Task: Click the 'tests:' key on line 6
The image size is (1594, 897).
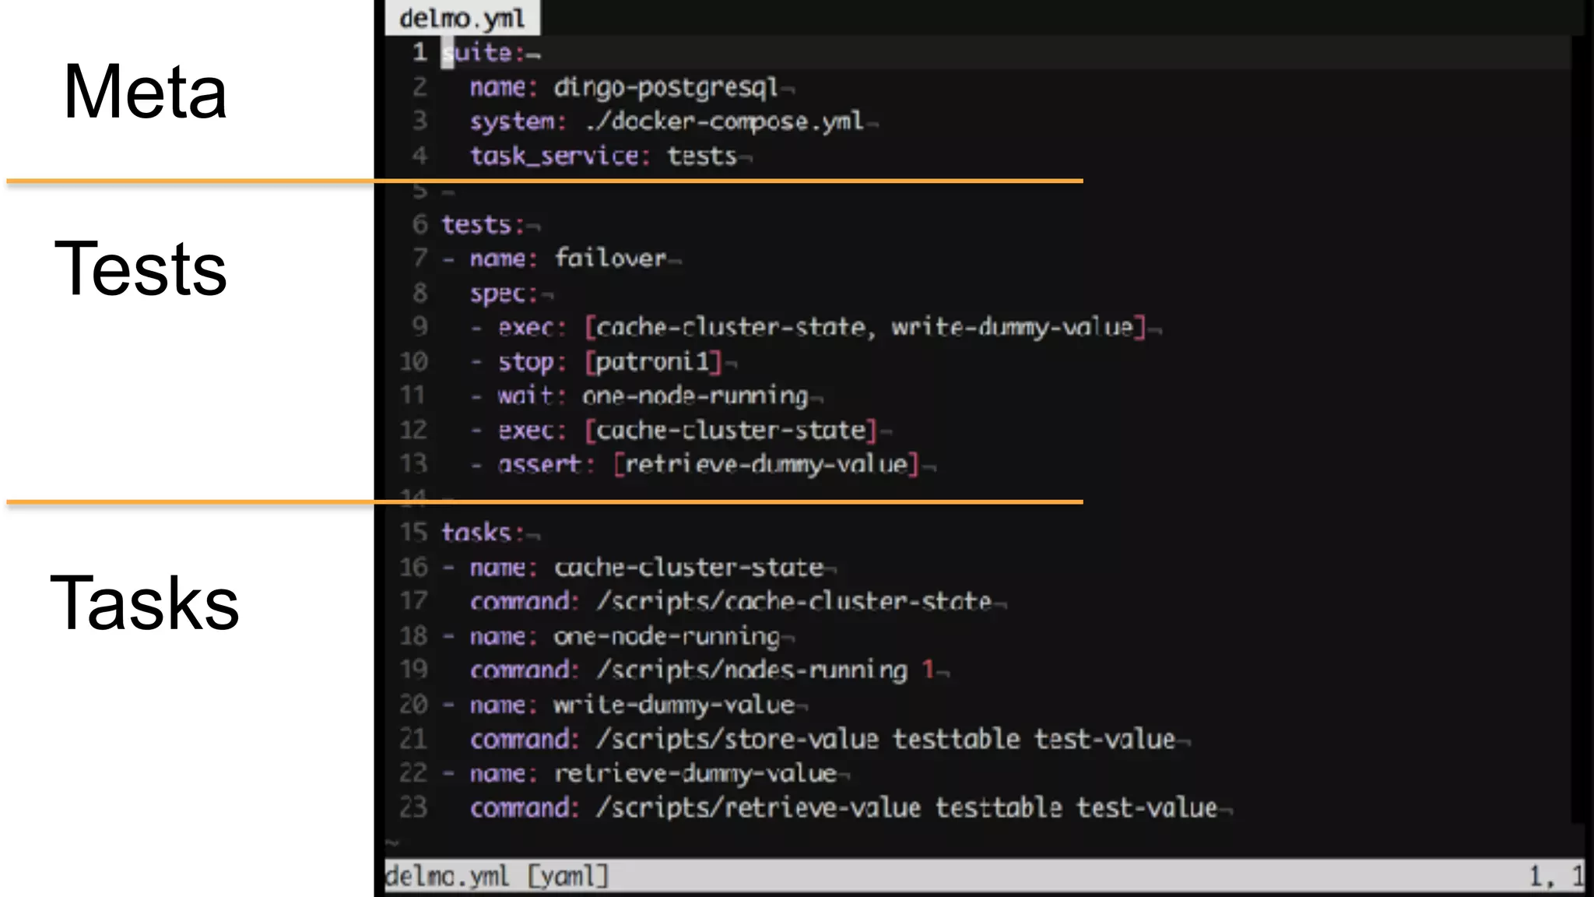Action: tap(483, 224)
